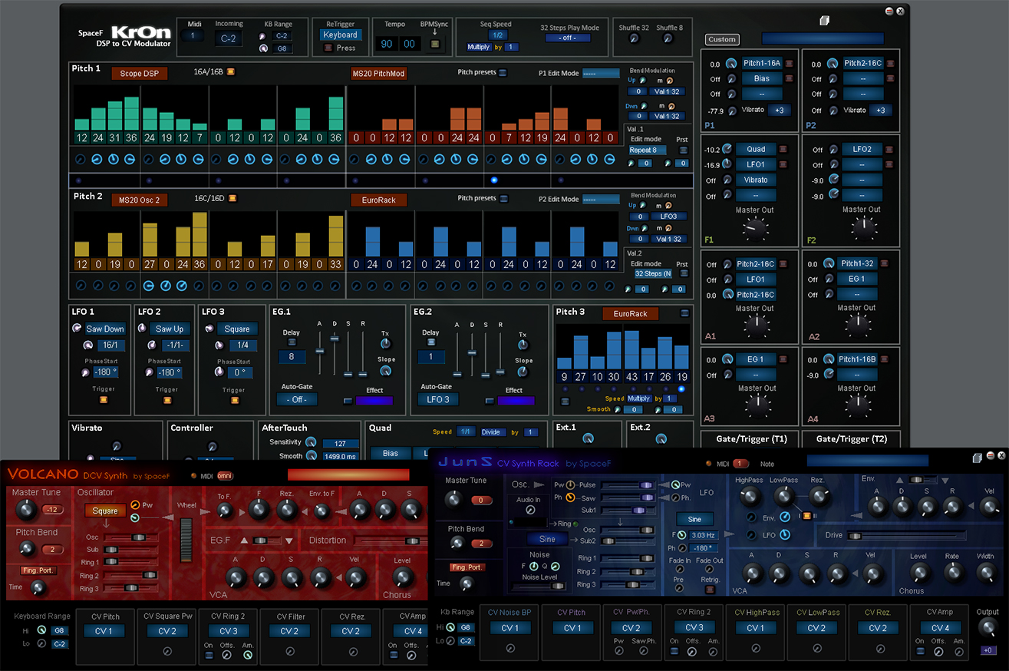
Task: Click the Bias button in the Quad section
Action: 391,453
